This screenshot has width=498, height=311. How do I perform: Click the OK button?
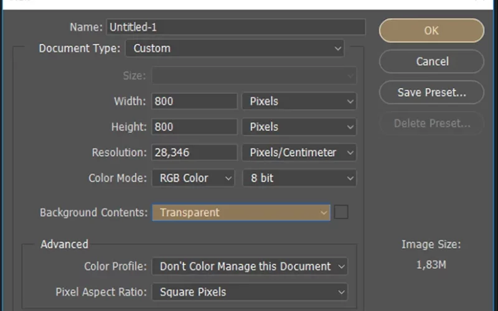431,30
